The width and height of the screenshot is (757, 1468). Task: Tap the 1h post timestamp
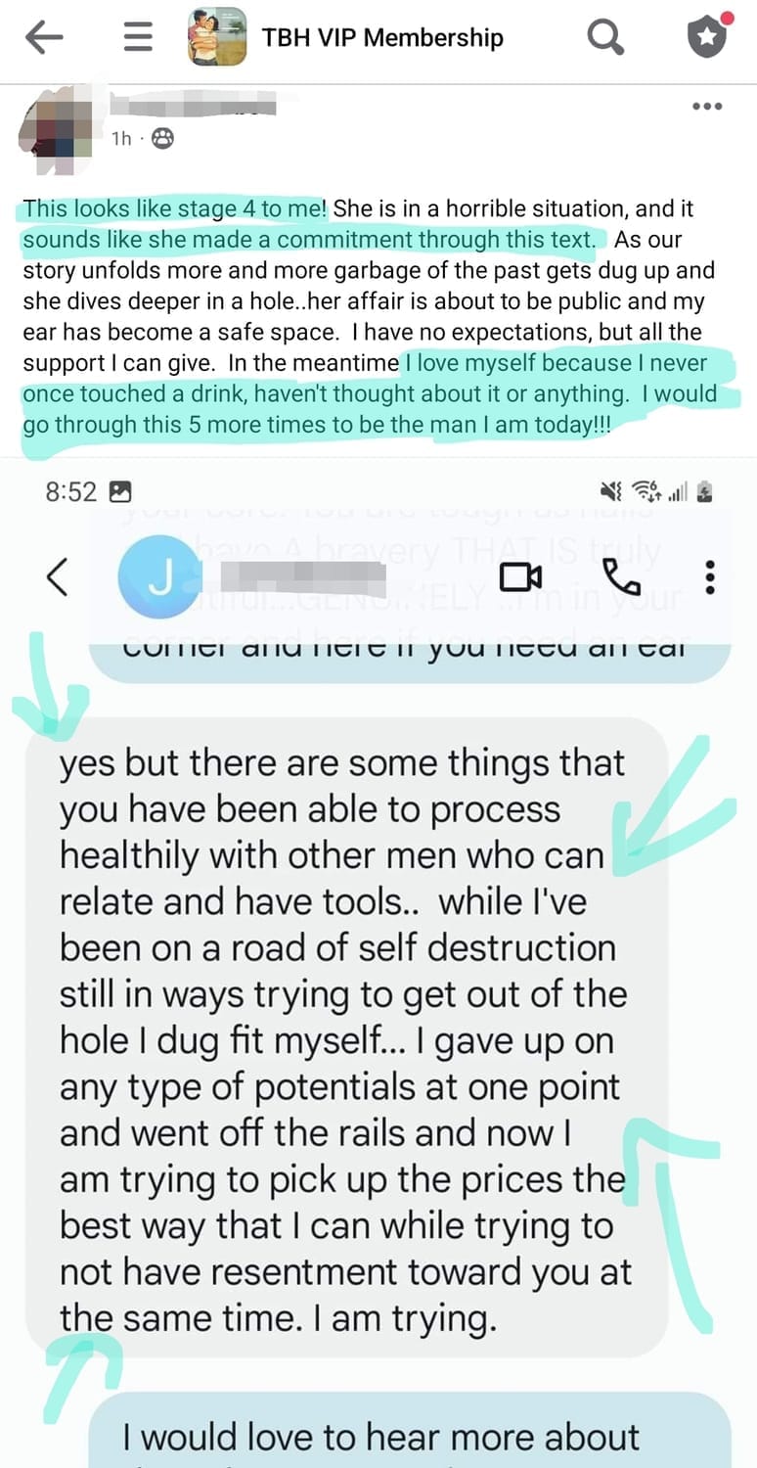pos(121,139)
